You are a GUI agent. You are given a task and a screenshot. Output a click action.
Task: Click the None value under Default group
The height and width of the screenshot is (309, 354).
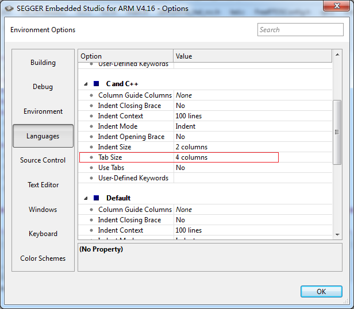[x=184, y=210]
